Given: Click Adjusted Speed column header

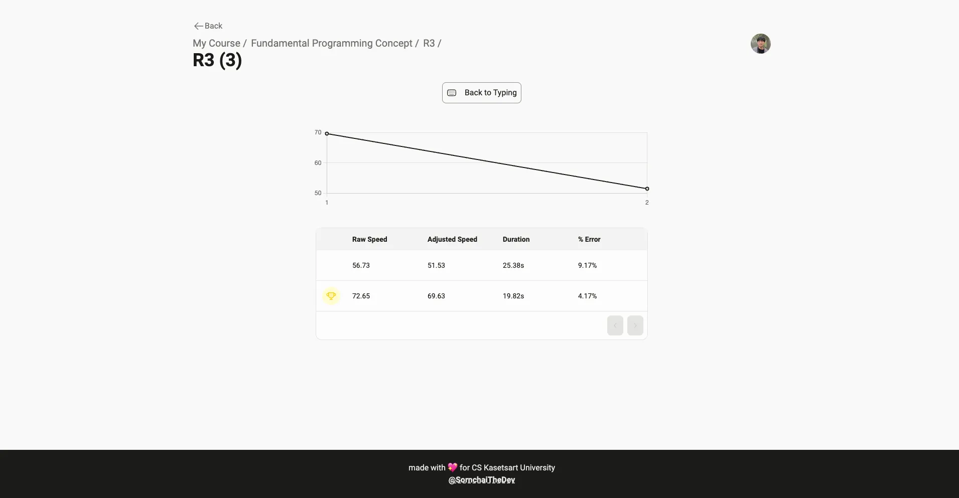Looking at the screenshot, I should [452, 239].
